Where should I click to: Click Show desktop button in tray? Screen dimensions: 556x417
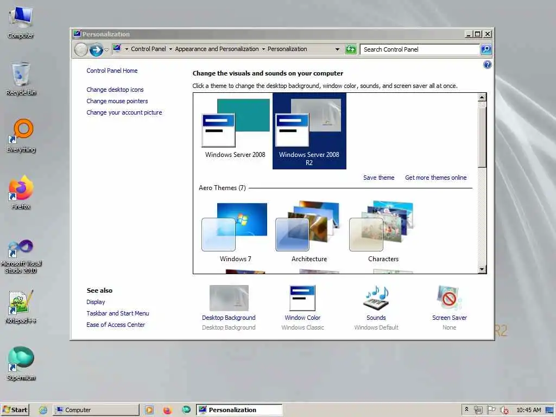click(549, 410)
